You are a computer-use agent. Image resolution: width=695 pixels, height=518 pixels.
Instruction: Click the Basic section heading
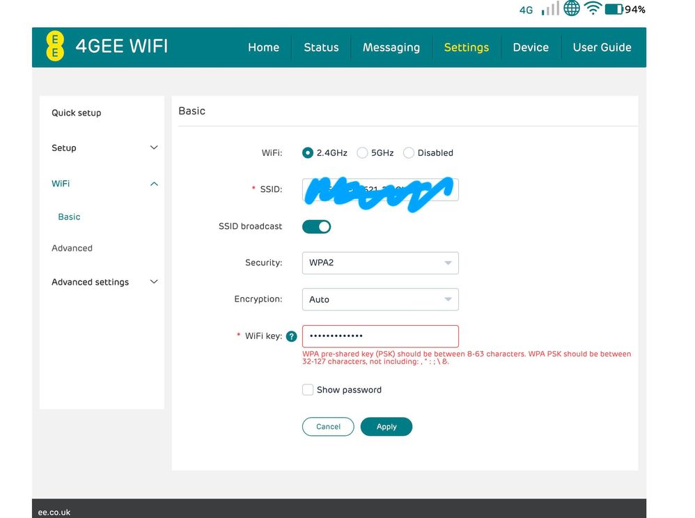pos(192,111)
